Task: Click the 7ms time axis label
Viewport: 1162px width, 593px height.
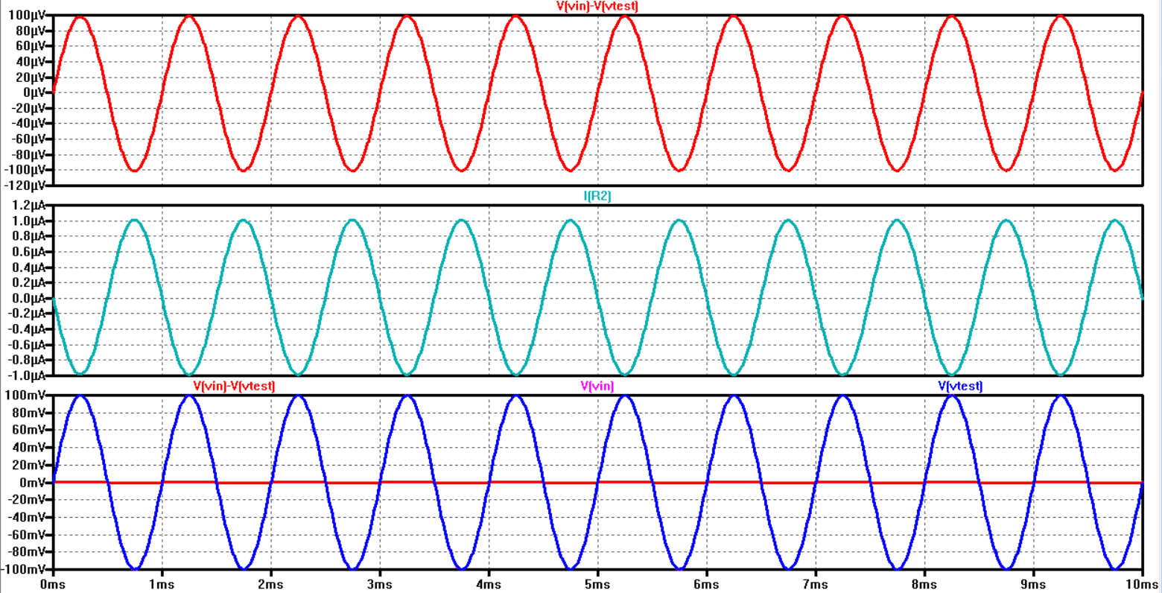Action: [x=815, y=585]
